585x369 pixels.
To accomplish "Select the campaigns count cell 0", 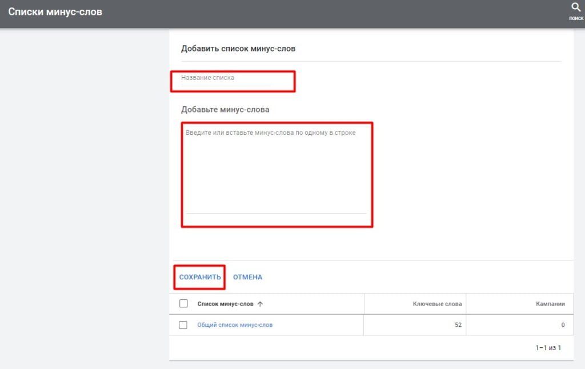I will click(563, 325).
